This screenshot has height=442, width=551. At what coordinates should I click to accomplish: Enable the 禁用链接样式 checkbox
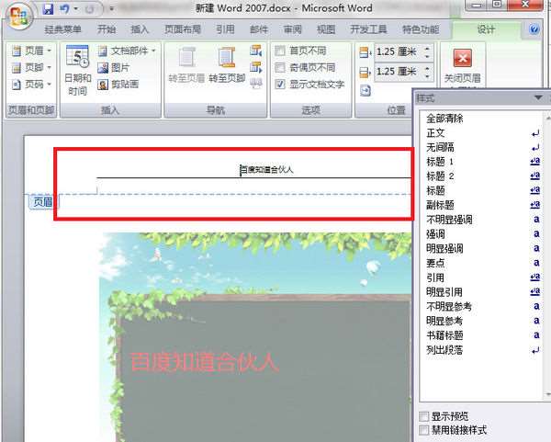424,430
